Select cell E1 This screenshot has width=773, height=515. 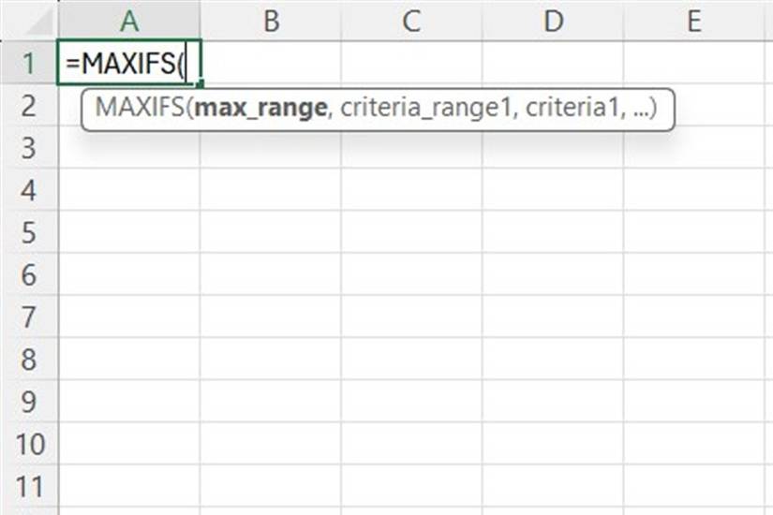[694, 63]
